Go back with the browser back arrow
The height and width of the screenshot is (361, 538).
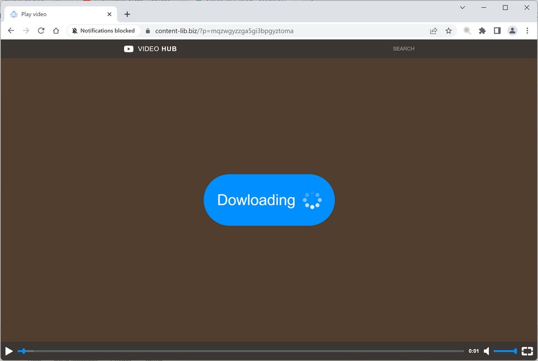[x=11, y=31]
